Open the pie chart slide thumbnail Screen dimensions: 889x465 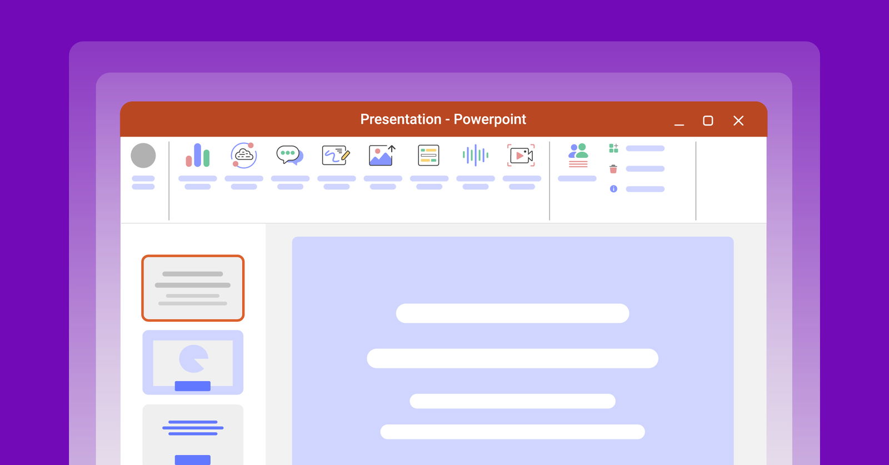coord(193,362)
